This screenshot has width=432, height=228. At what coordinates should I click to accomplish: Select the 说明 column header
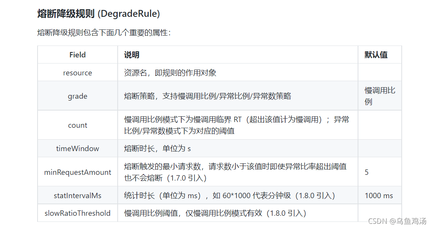coord(132,55)
